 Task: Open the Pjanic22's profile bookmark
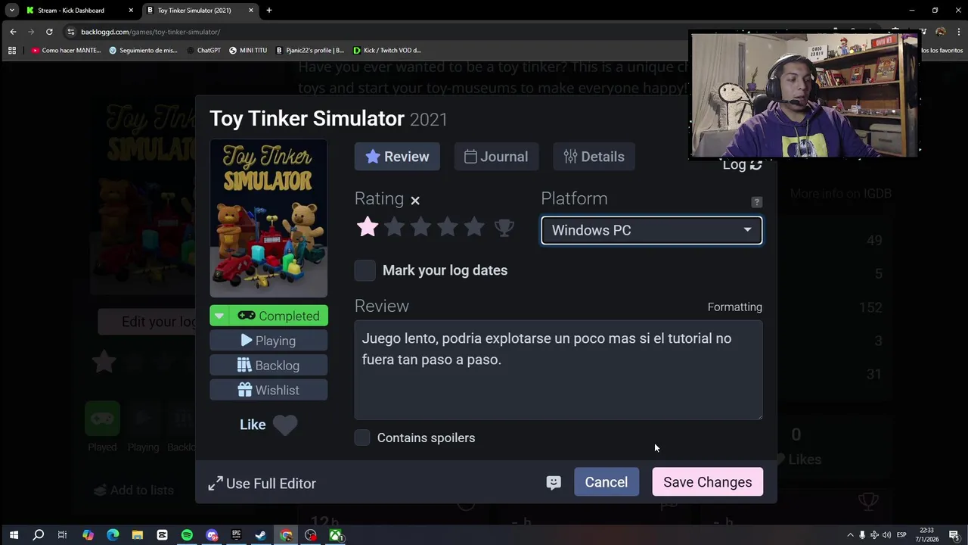click(309, 50)
